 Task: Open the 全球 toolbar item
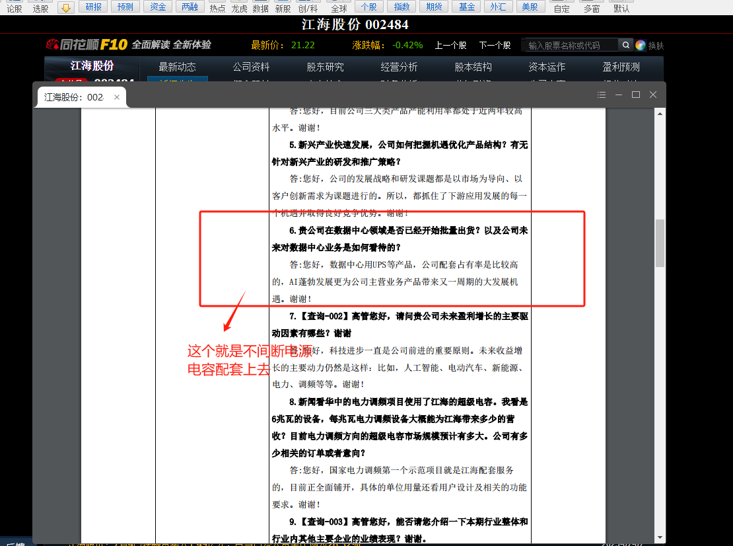339,8
